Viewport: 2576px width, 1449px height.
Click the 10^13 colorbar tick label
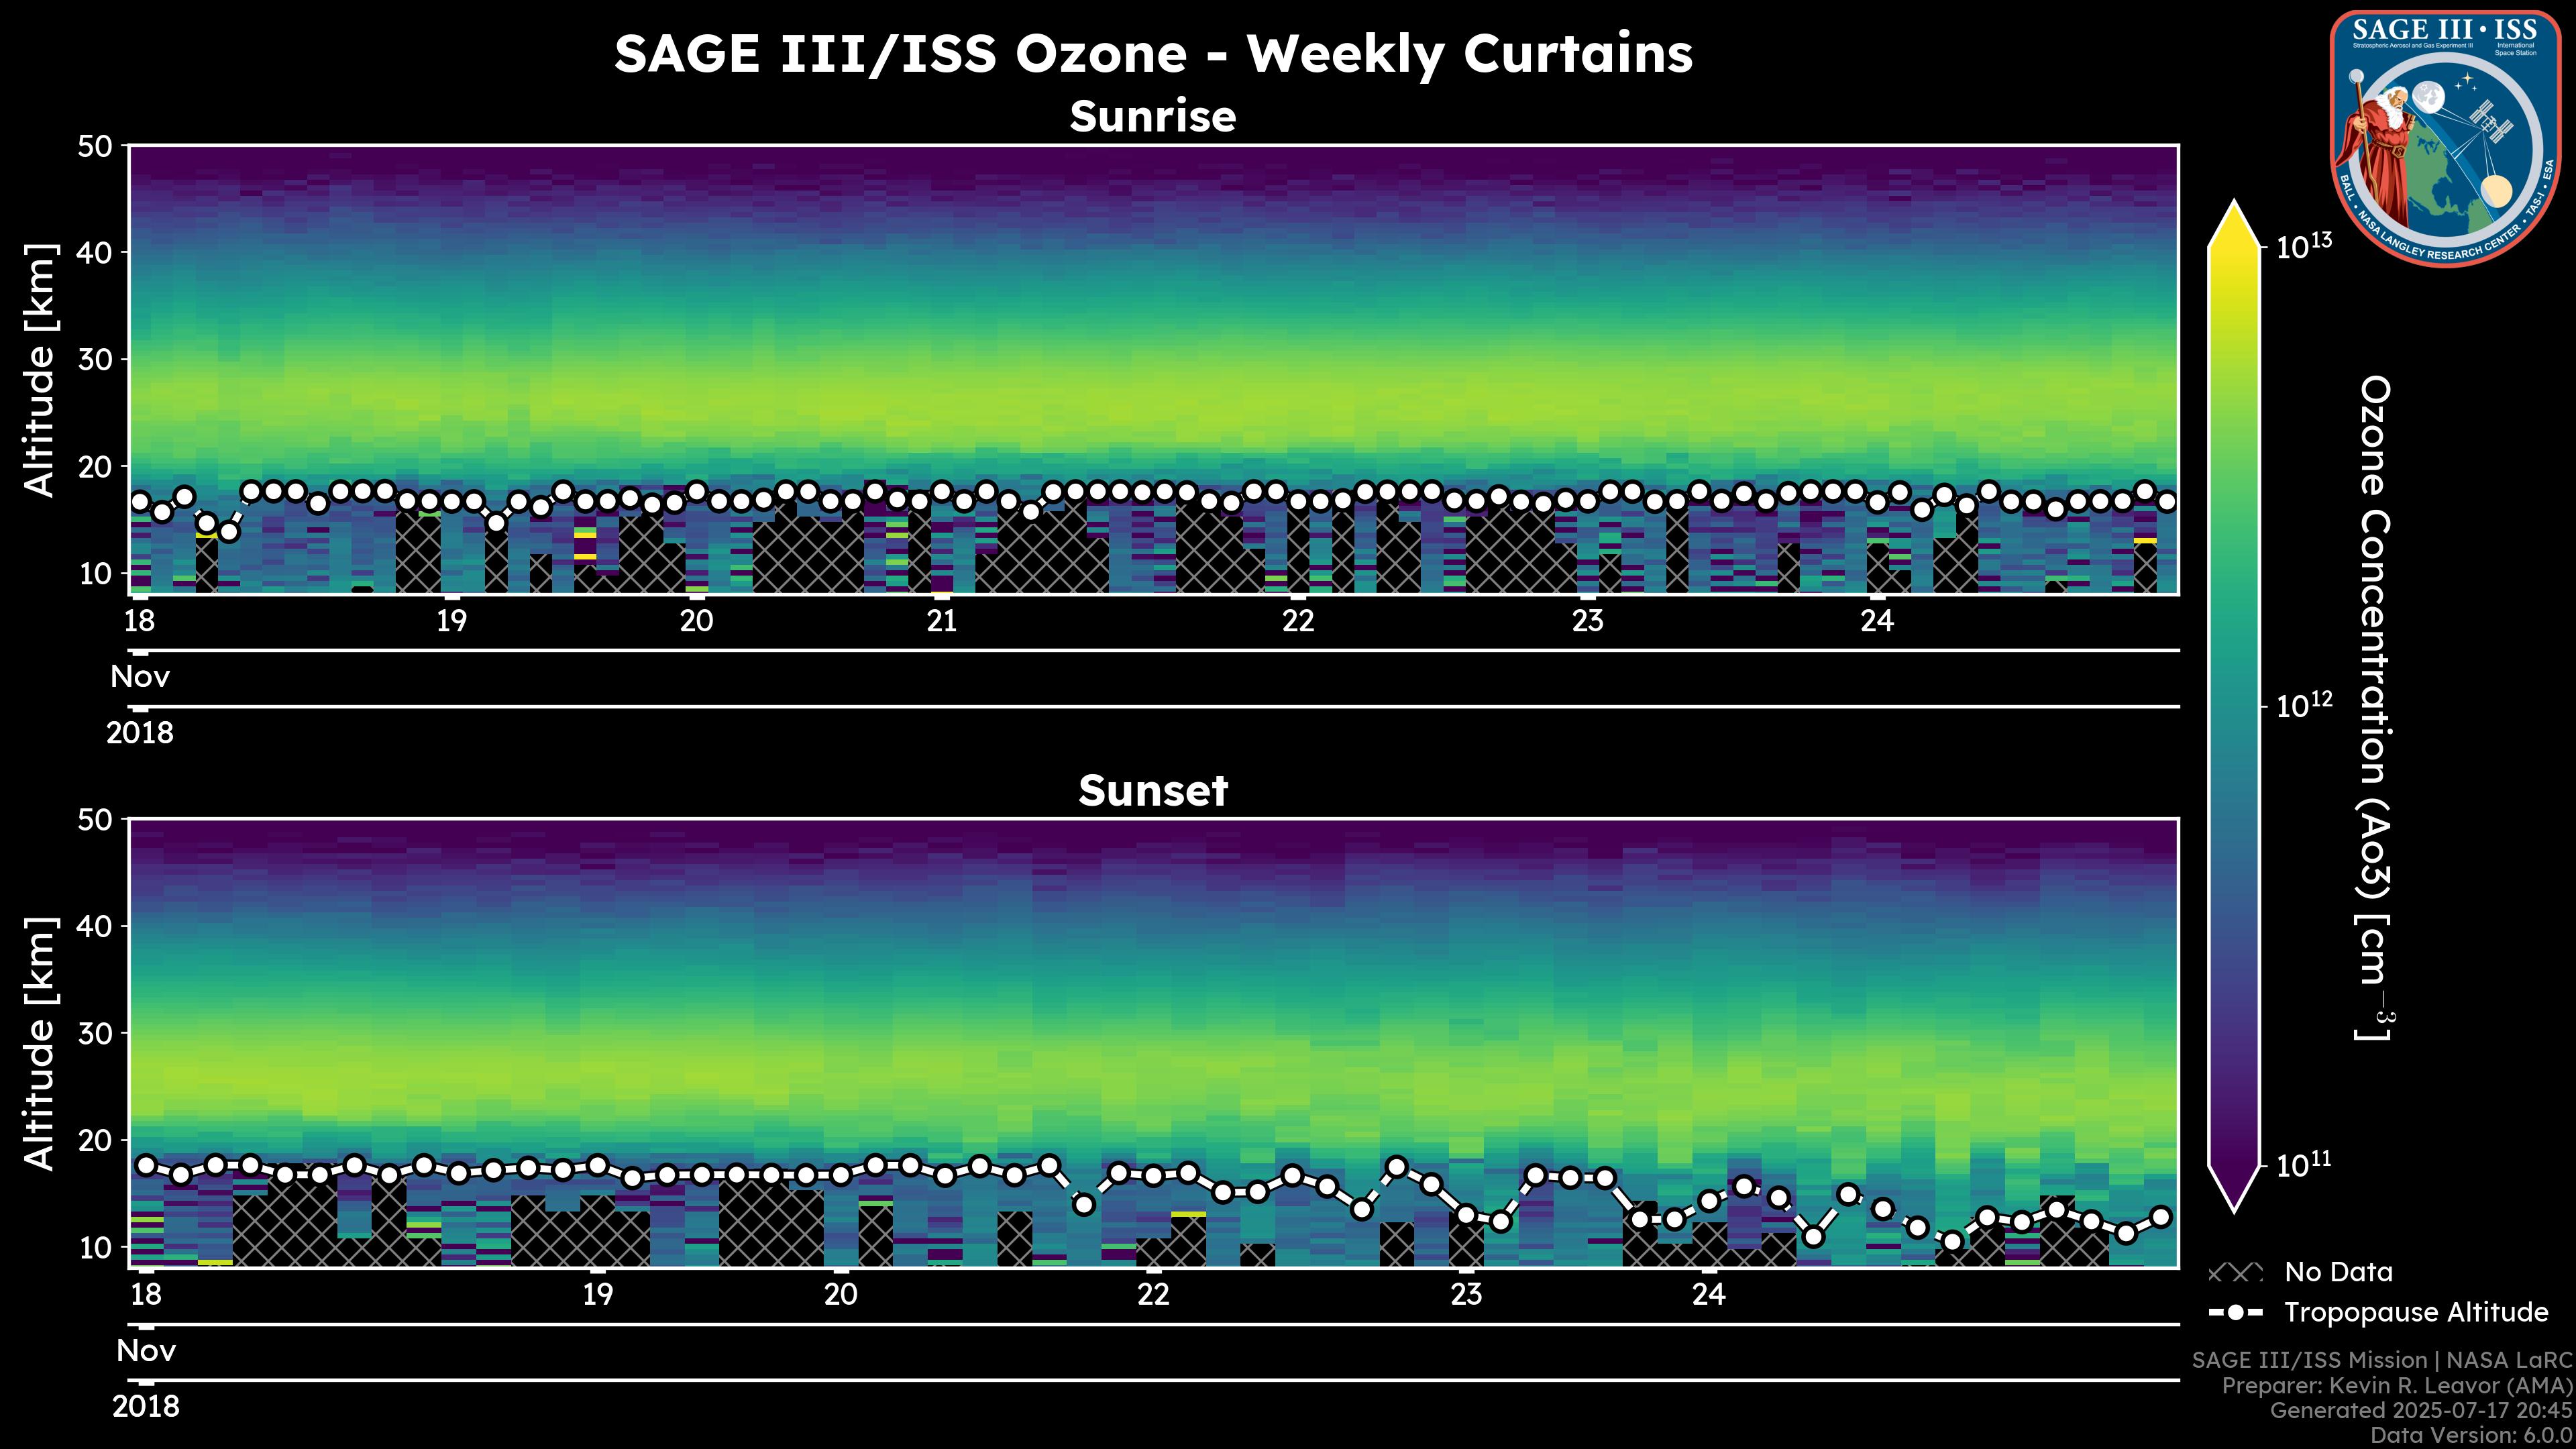click(2304, 246)
